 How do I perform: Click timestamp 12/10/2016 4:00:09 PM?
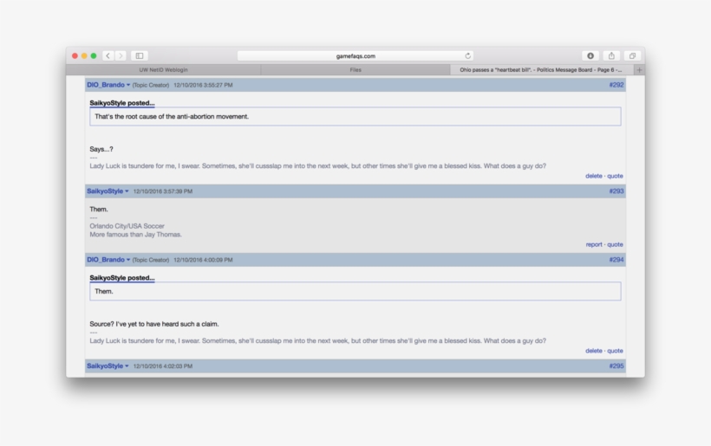point(203,260)
